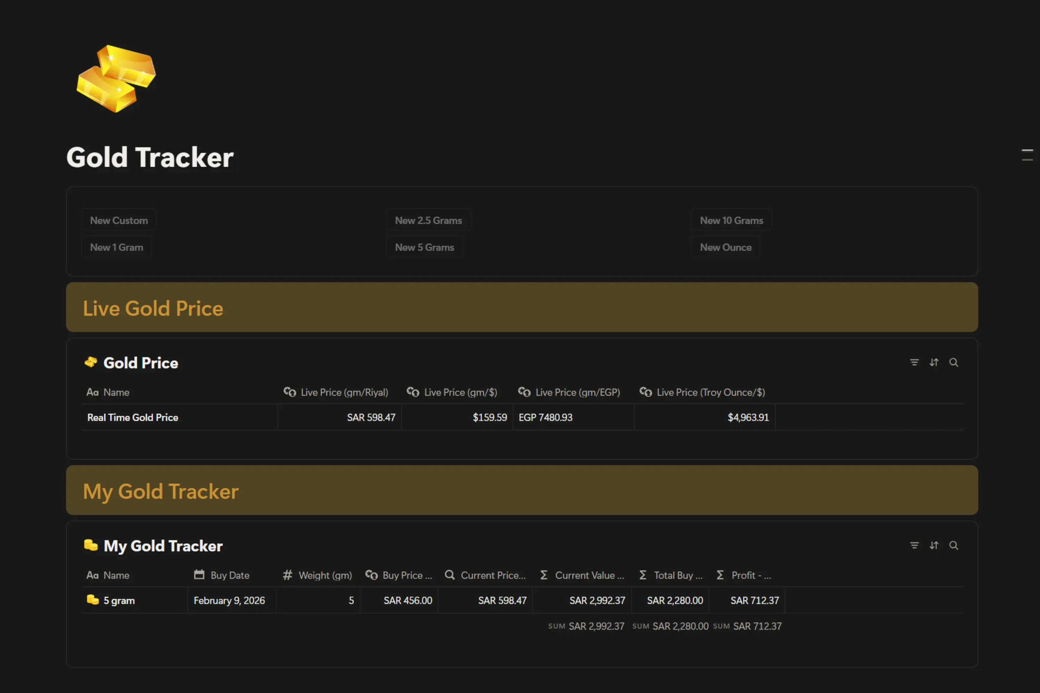Click the New Custom button
Viewport: 1040px width, 693px height.
pyautogui.click(x=119, y=220)
